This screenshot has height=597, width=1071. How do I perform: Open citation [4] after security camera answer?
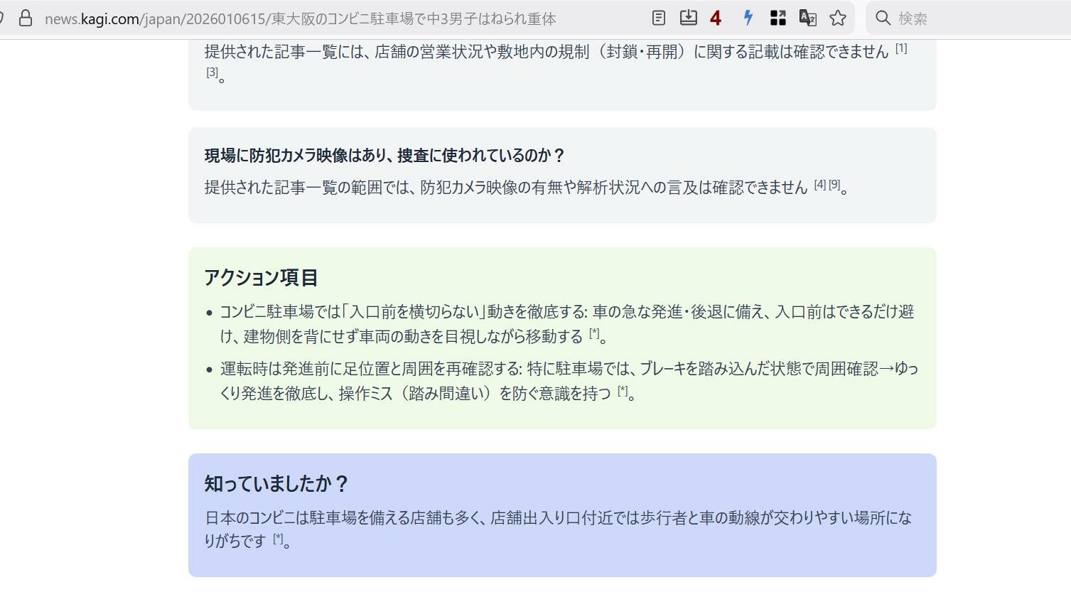click(820, 185)
